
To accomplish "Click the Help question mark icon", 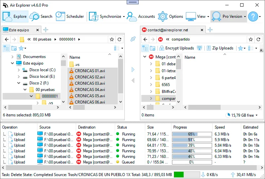I will [253, 16].
